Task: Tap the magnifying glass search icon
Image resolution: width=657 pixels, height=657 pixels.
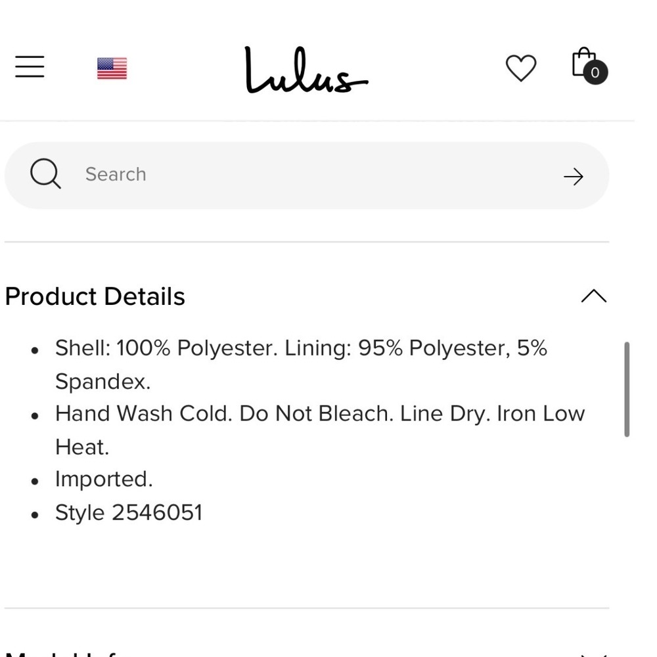Action: (46, 173)
